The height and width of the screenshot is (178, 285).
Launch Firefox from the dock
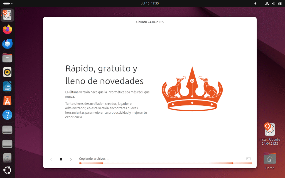pos(7,29)
